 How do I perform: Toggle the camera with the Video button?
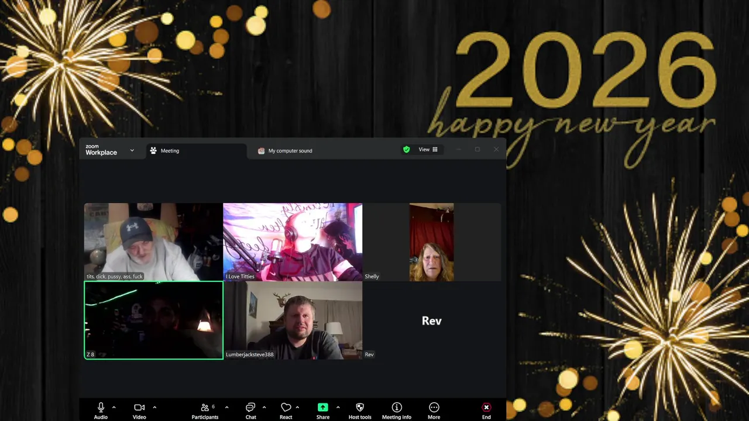(139, 410)
